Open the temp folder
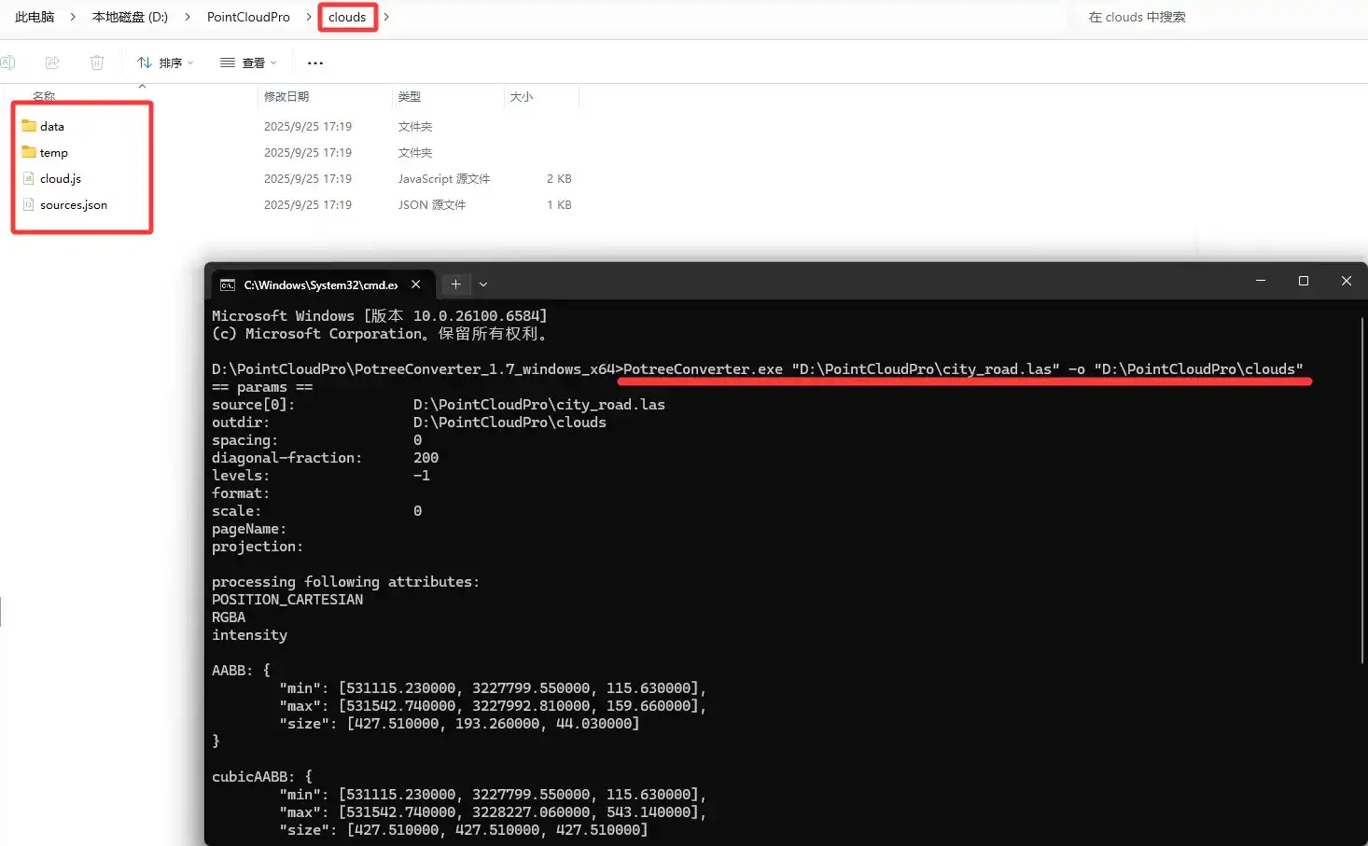The height and width of the screenshot is (846, 1368). [53, 152]
